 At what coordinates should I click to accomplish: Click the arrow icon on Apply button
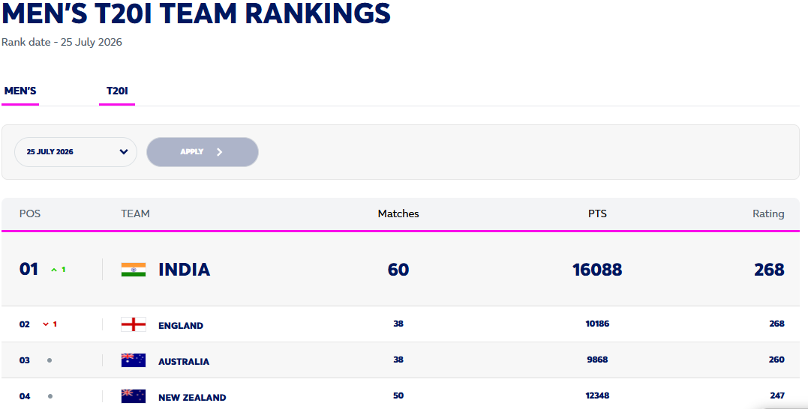[x=220, y=152]
